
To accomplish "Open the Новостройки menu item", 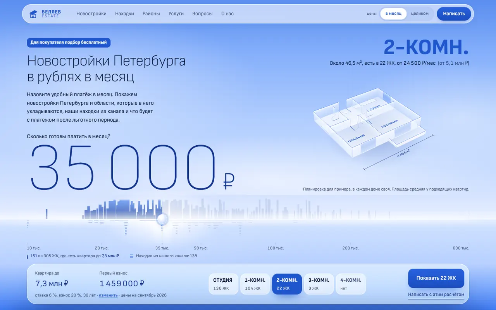I will point(91,14).
